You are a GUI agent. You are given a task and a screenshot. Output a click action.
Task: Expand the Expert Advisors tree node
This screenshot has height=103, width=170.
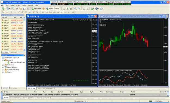pyautogui.click(x=3, y=67)
